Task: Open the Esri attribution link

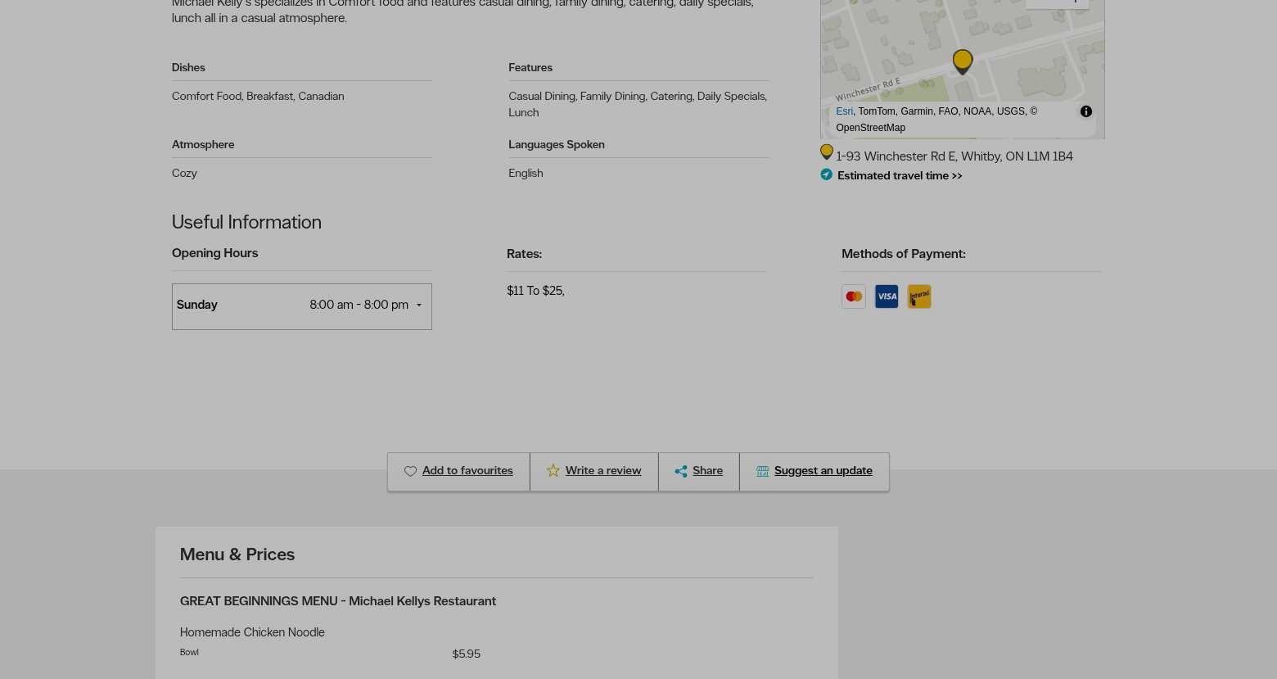Action: pyautogui.click(x=844, y=111)
